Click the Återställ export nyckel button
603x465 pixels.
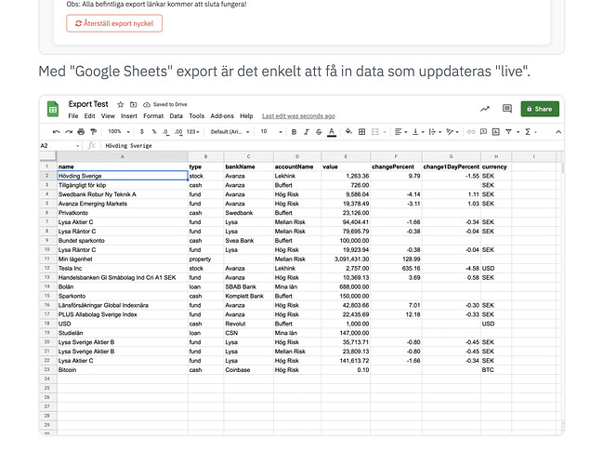114,23
